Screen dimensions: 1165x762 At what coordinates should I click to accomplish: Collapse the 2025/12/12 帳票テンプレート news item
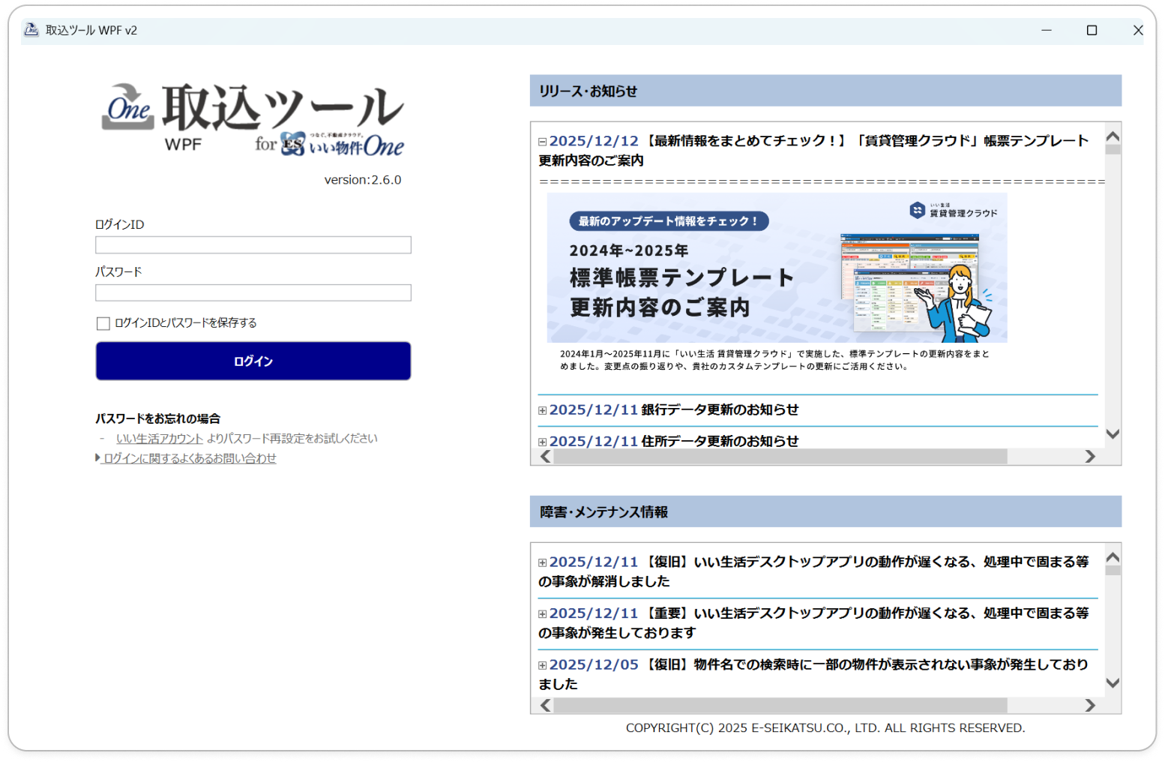pos(542,141)
